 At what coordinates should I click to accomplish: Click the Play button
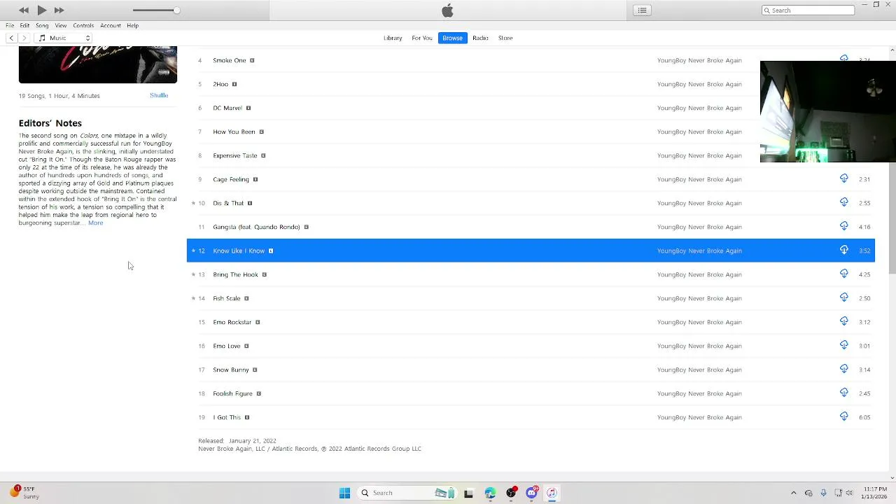(x=41, y=10)
